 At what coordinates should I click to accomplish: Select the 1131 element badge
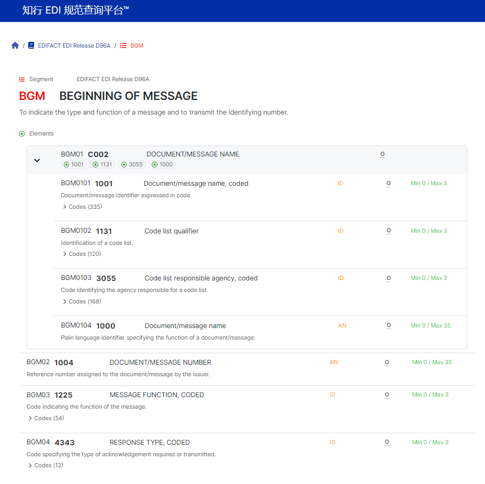coord(103,164)
